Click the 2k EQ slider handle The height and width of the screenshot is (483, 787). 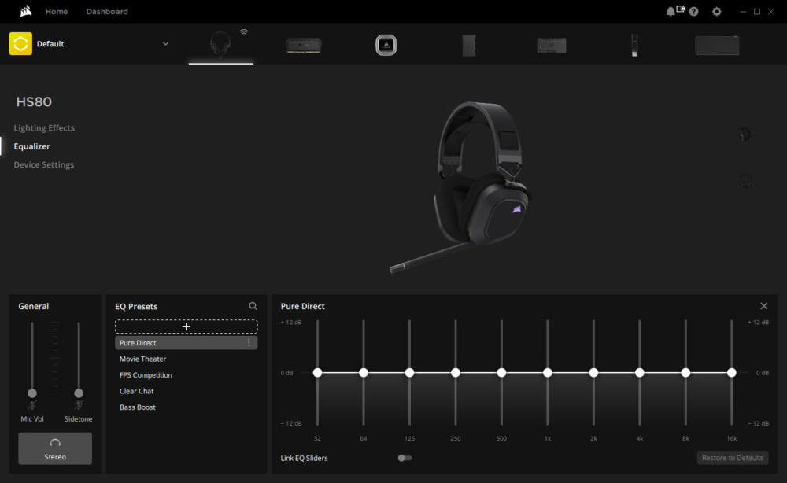pos(593,373)
